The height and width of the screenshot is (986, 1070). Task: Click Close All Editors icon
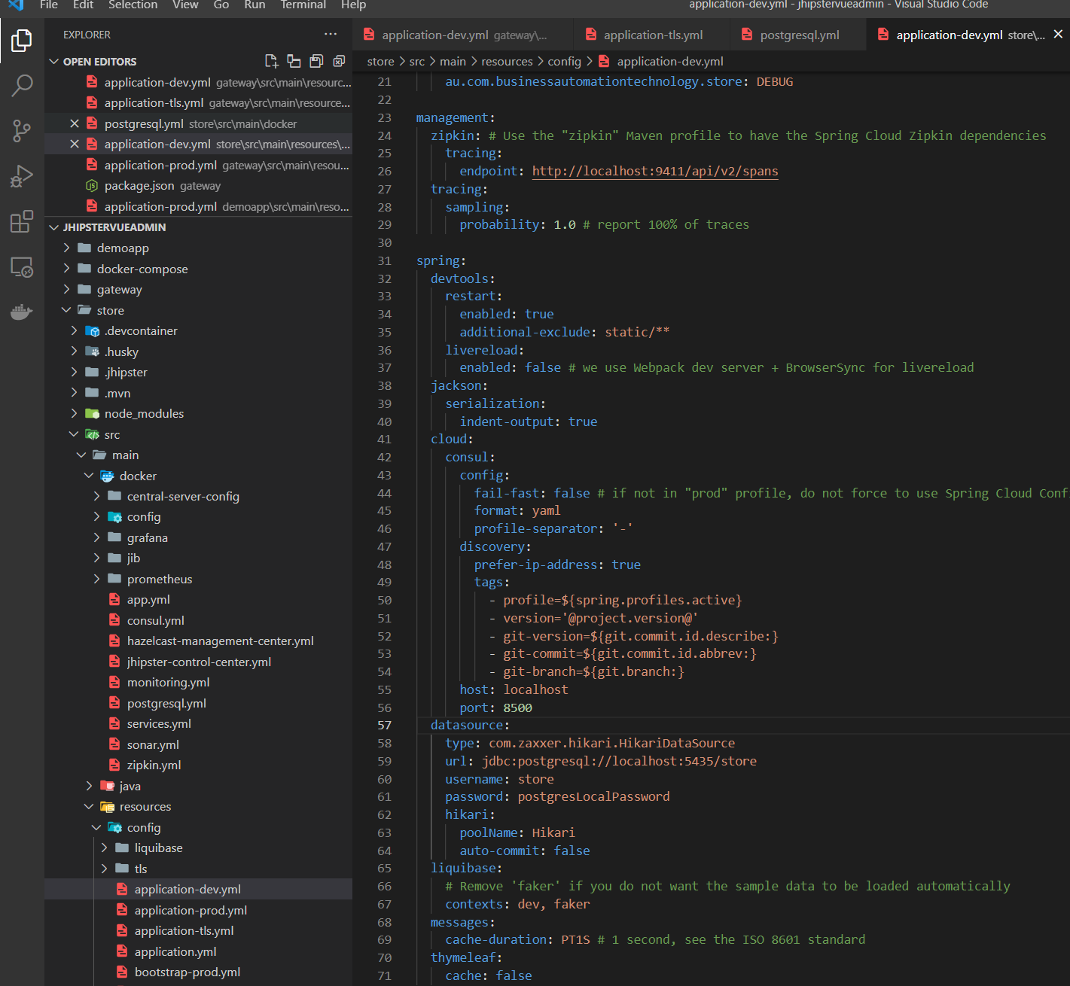[340, 61]
